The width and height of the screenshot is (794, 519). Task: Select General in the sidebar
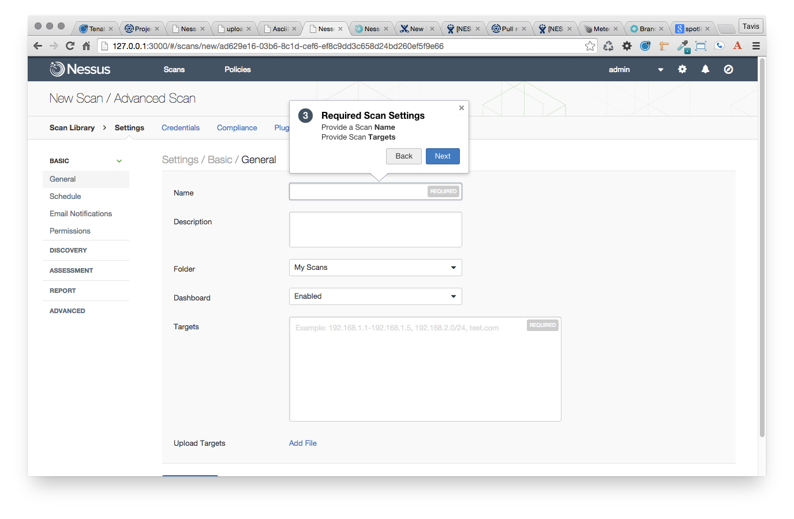86,179
